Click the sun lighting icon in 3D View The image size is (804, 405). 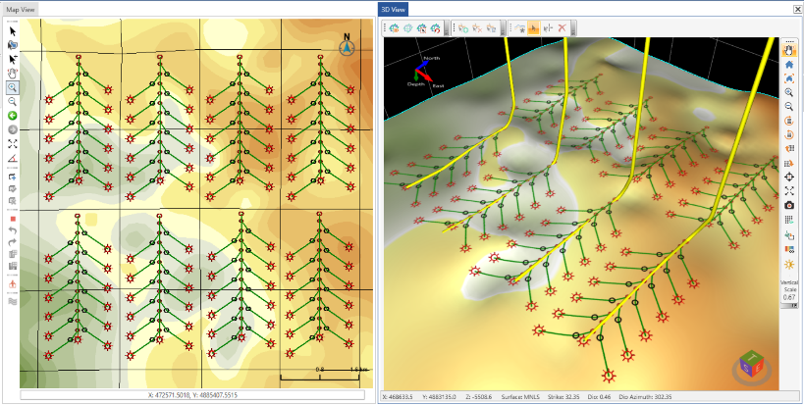pyautogui.click(x=789, y=265)
